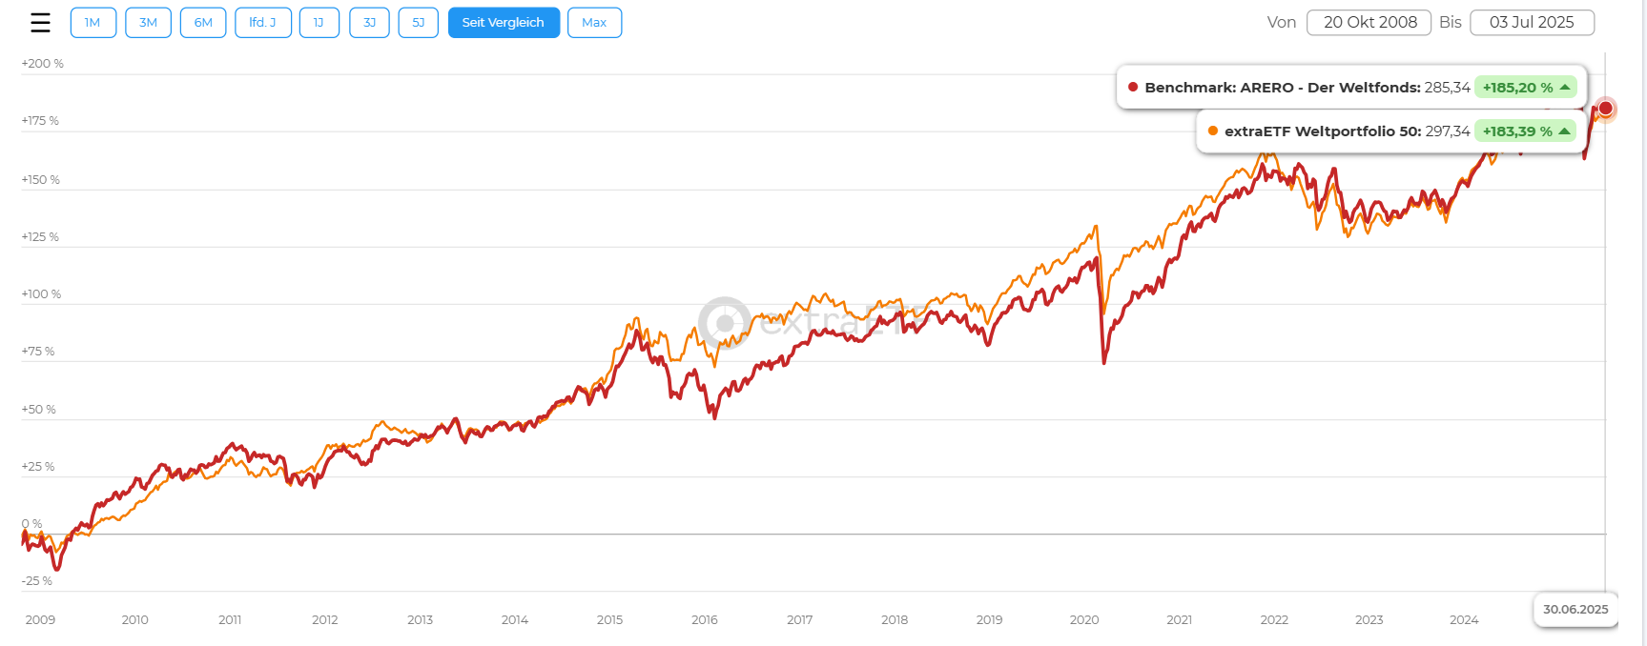Choose the 6M period button

203,23
